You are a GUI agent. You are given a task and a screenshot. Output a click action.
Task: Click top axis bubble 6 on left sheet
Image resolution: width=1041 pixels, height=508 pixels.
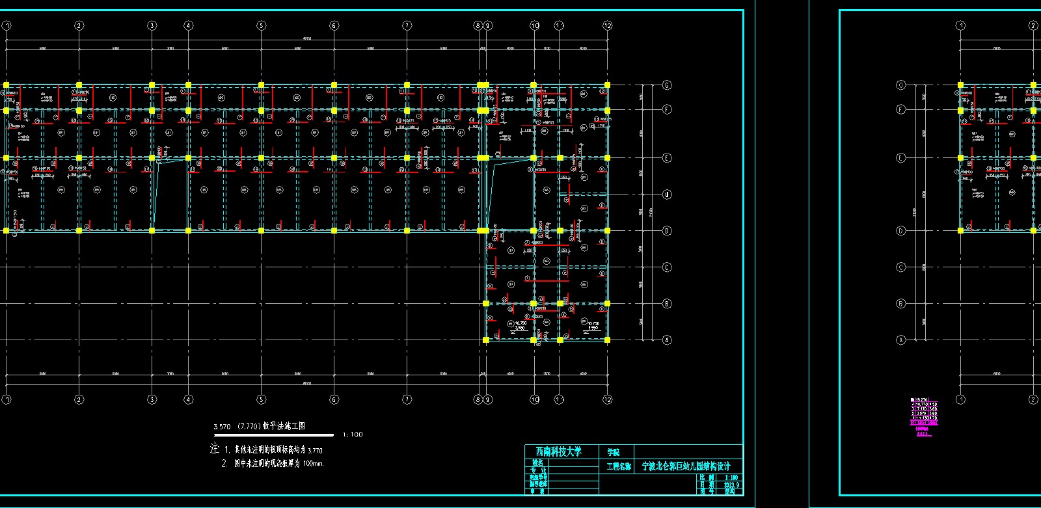coord(334,26)
